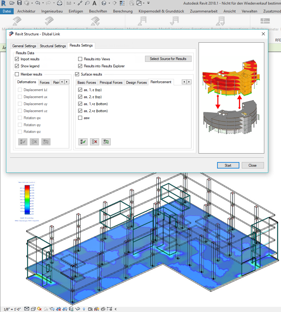This screenshot has width=281, height=312.
Task: Click the invert selection surface results icon
Action: tap(106, 141)
